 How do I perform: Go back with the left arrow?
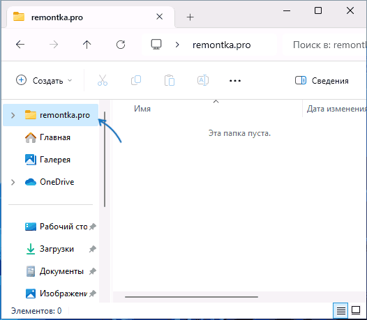pos(20,45)
